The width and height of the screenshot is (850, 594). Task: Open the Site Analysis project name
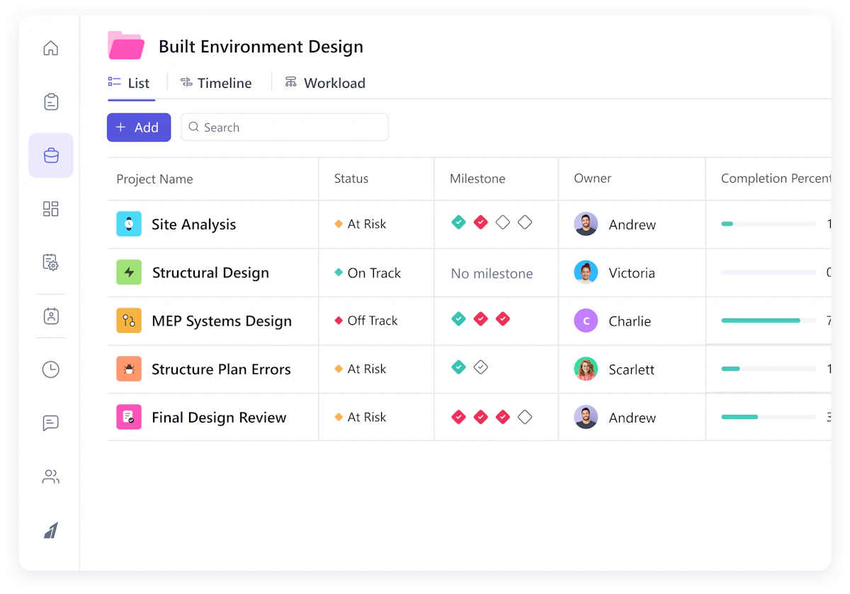193,224
